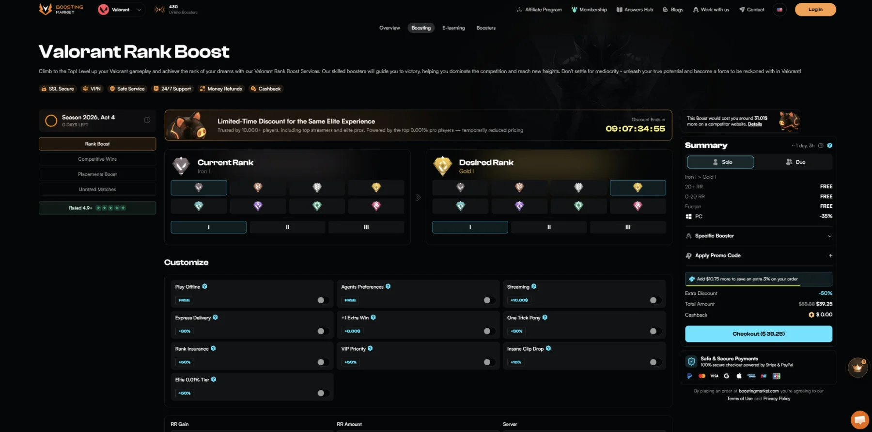Screen dimensions: 872x432
Task: Toggle the +1 Extra Win option
Action: click(x=489, y=331)
